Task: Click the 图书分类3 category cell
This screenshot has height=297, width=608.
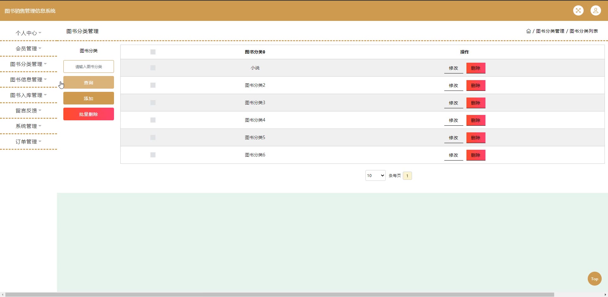Action: coord(255,103)
